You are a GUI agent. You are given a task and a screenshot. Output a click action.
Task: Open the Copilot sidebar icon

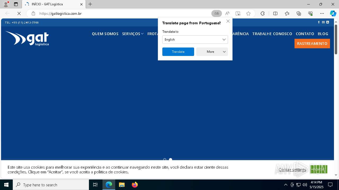[x=333, y=13]
